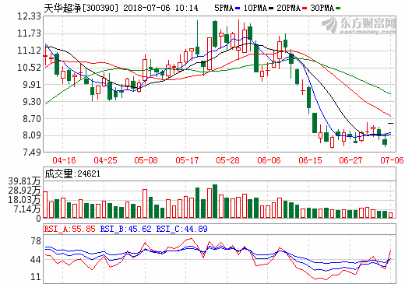Click the 11 RSI axis label

(36, 277)
